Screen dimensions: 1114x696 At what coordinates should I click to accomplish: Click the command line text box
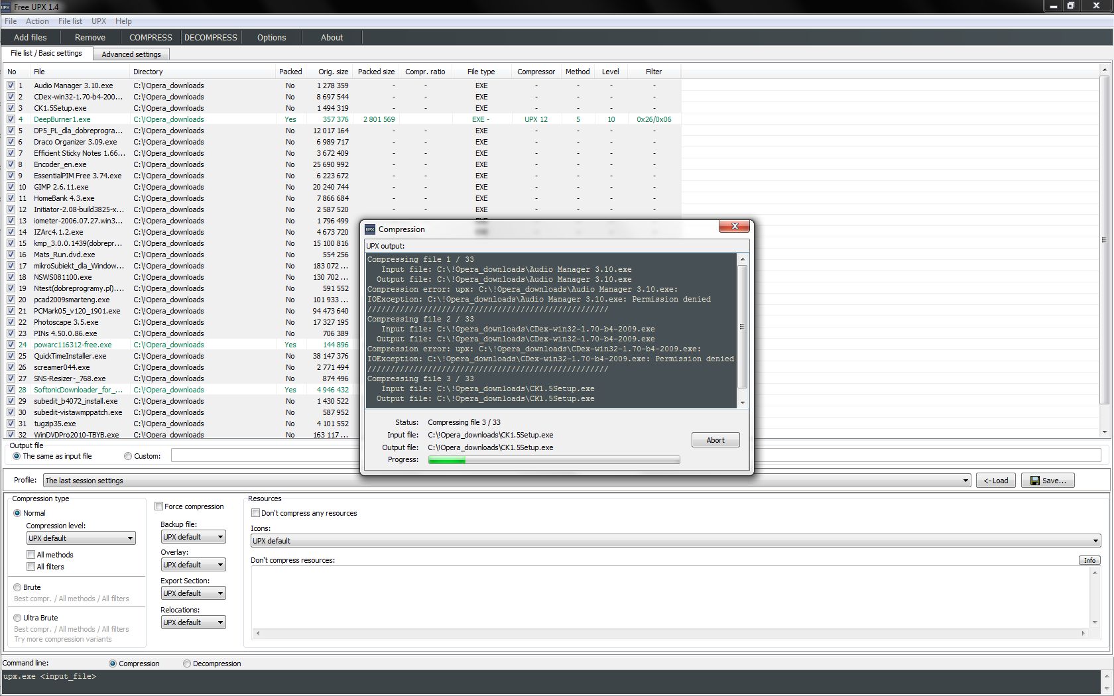click(x=552, y=682)
